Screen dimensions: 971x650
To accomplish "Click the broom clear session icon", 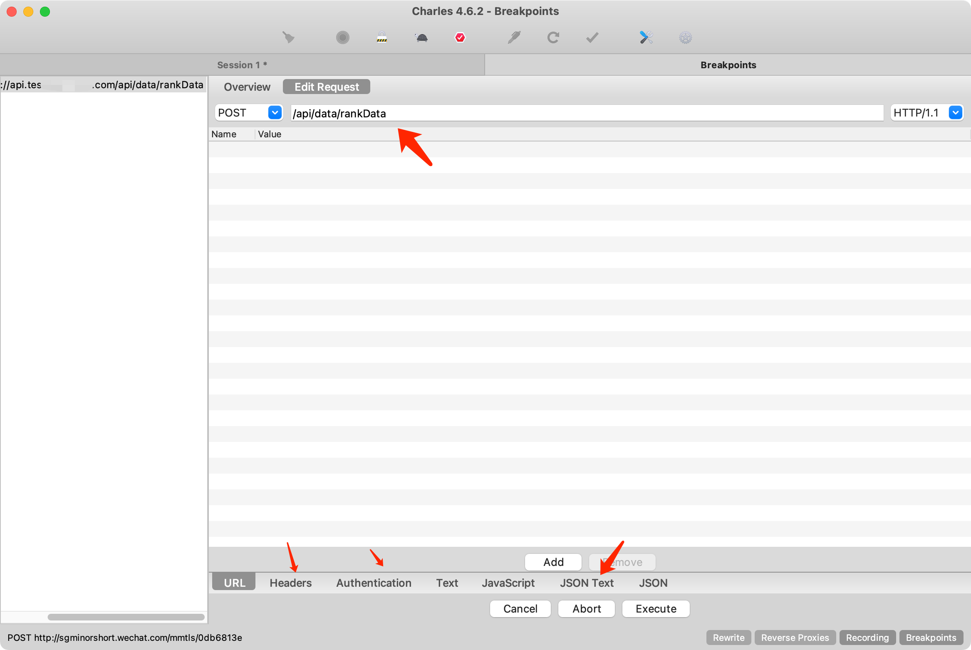I will [288, 37].
